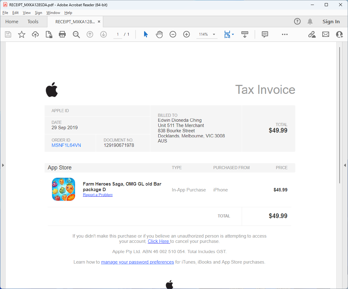Open the zoom level dropdown
This screenshot has height=289, width=348.
[214, 34]
